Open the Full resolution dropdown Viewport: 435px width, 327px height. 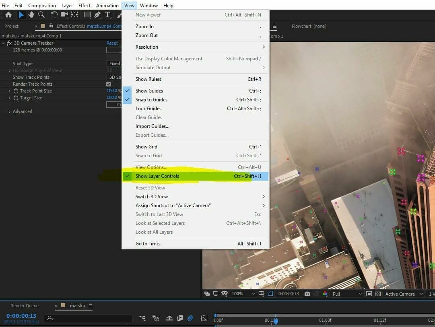click(347, 294)
